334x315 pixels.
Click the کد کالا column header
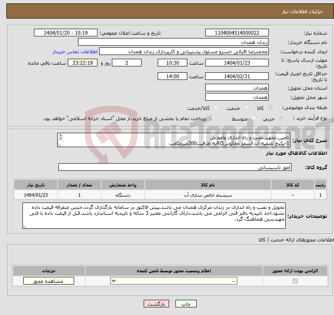tap(293, 185)
